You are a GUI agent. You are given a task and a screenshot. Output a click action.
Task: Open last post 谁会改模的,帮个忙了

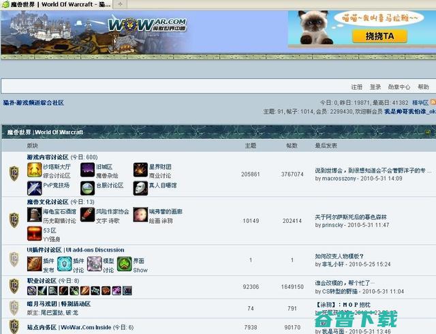click(x=344, y=283)
